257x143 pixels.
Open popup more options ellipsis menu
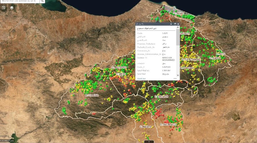(x=175, y=79)
